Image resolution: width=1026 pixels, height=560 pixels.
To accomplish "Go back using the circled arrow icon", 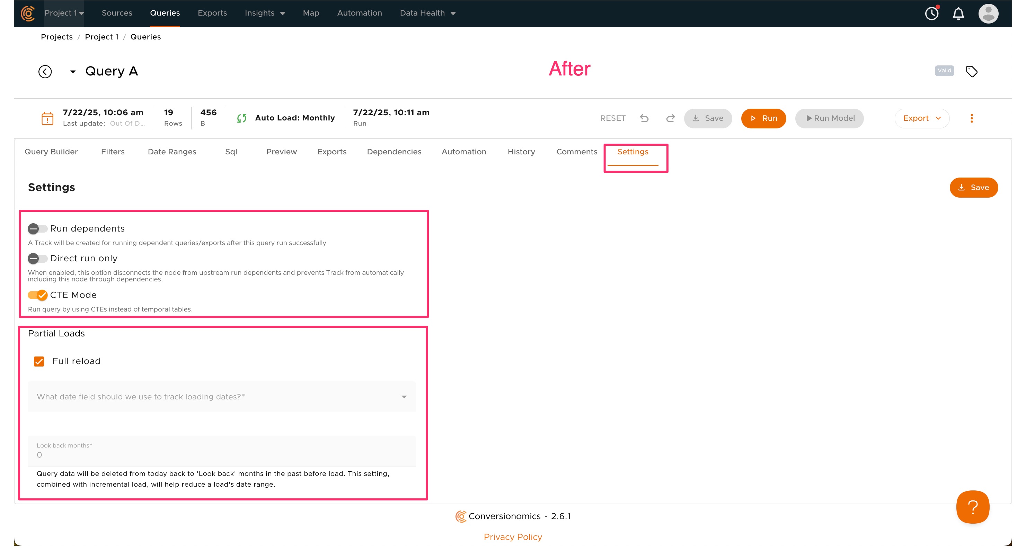I will pos(45,72).
